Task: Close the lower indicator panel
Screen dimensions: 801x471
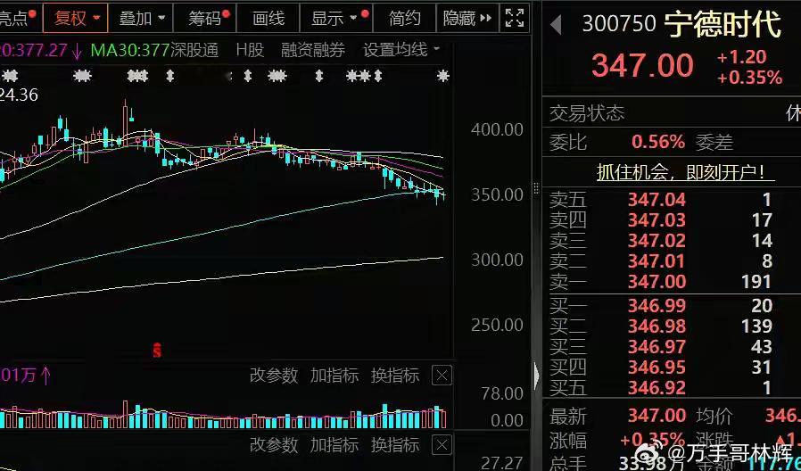Action: tap(442, 444)
